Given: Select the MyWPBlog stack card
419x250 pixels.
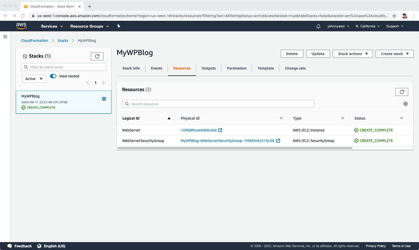Looking at the screenshot, I should [63, 102].
